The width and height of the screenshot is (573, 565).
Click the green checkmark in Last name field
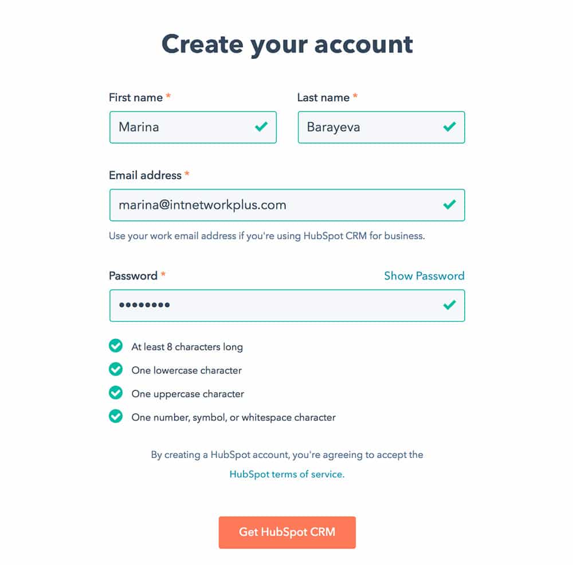449,127
